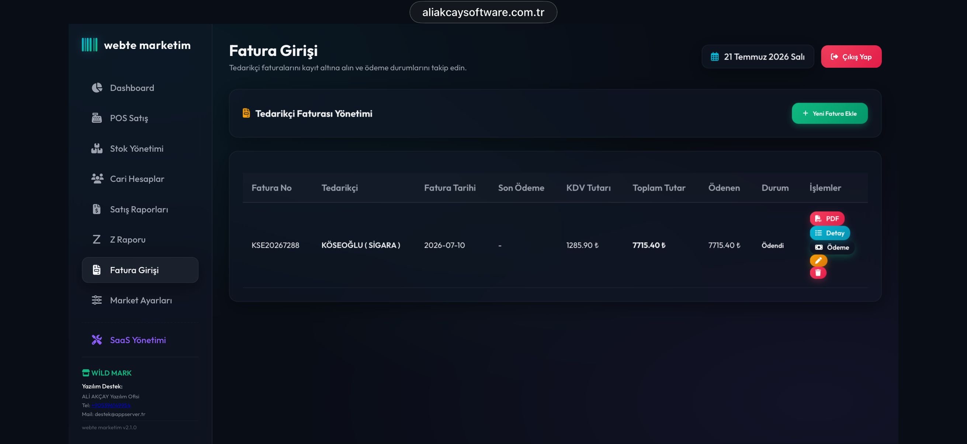Delete invoice KSE20267288 with the trash icon
The height and width of the screenshot is (444, 967).
point(818,273)
